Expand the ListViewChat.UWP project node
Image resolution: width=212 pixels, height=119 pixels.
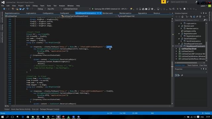tap(176, 54)
